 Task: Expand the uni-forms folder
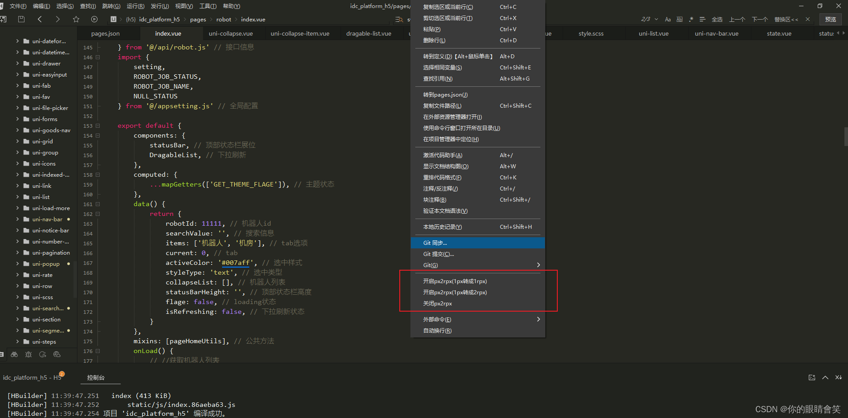[x=17, y=119]
